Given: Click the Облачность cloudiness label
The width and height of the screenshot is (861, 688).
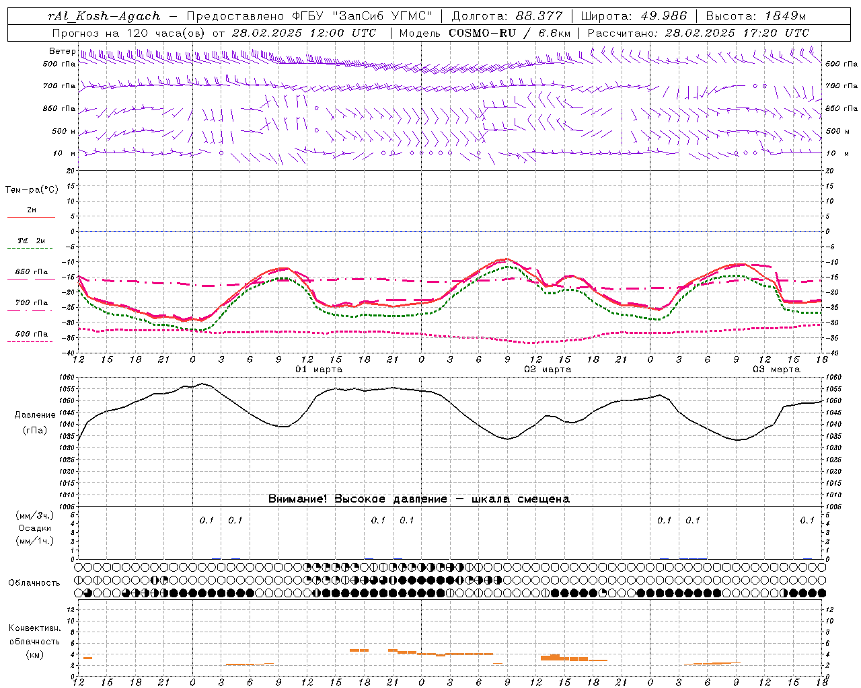Looking at the screenshot, I should click(x=34, y=583).
